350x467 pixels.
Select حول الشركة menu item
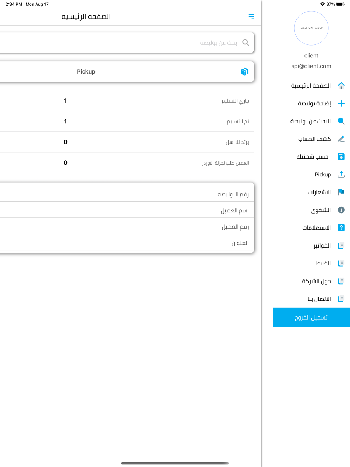tap(311, 281)
